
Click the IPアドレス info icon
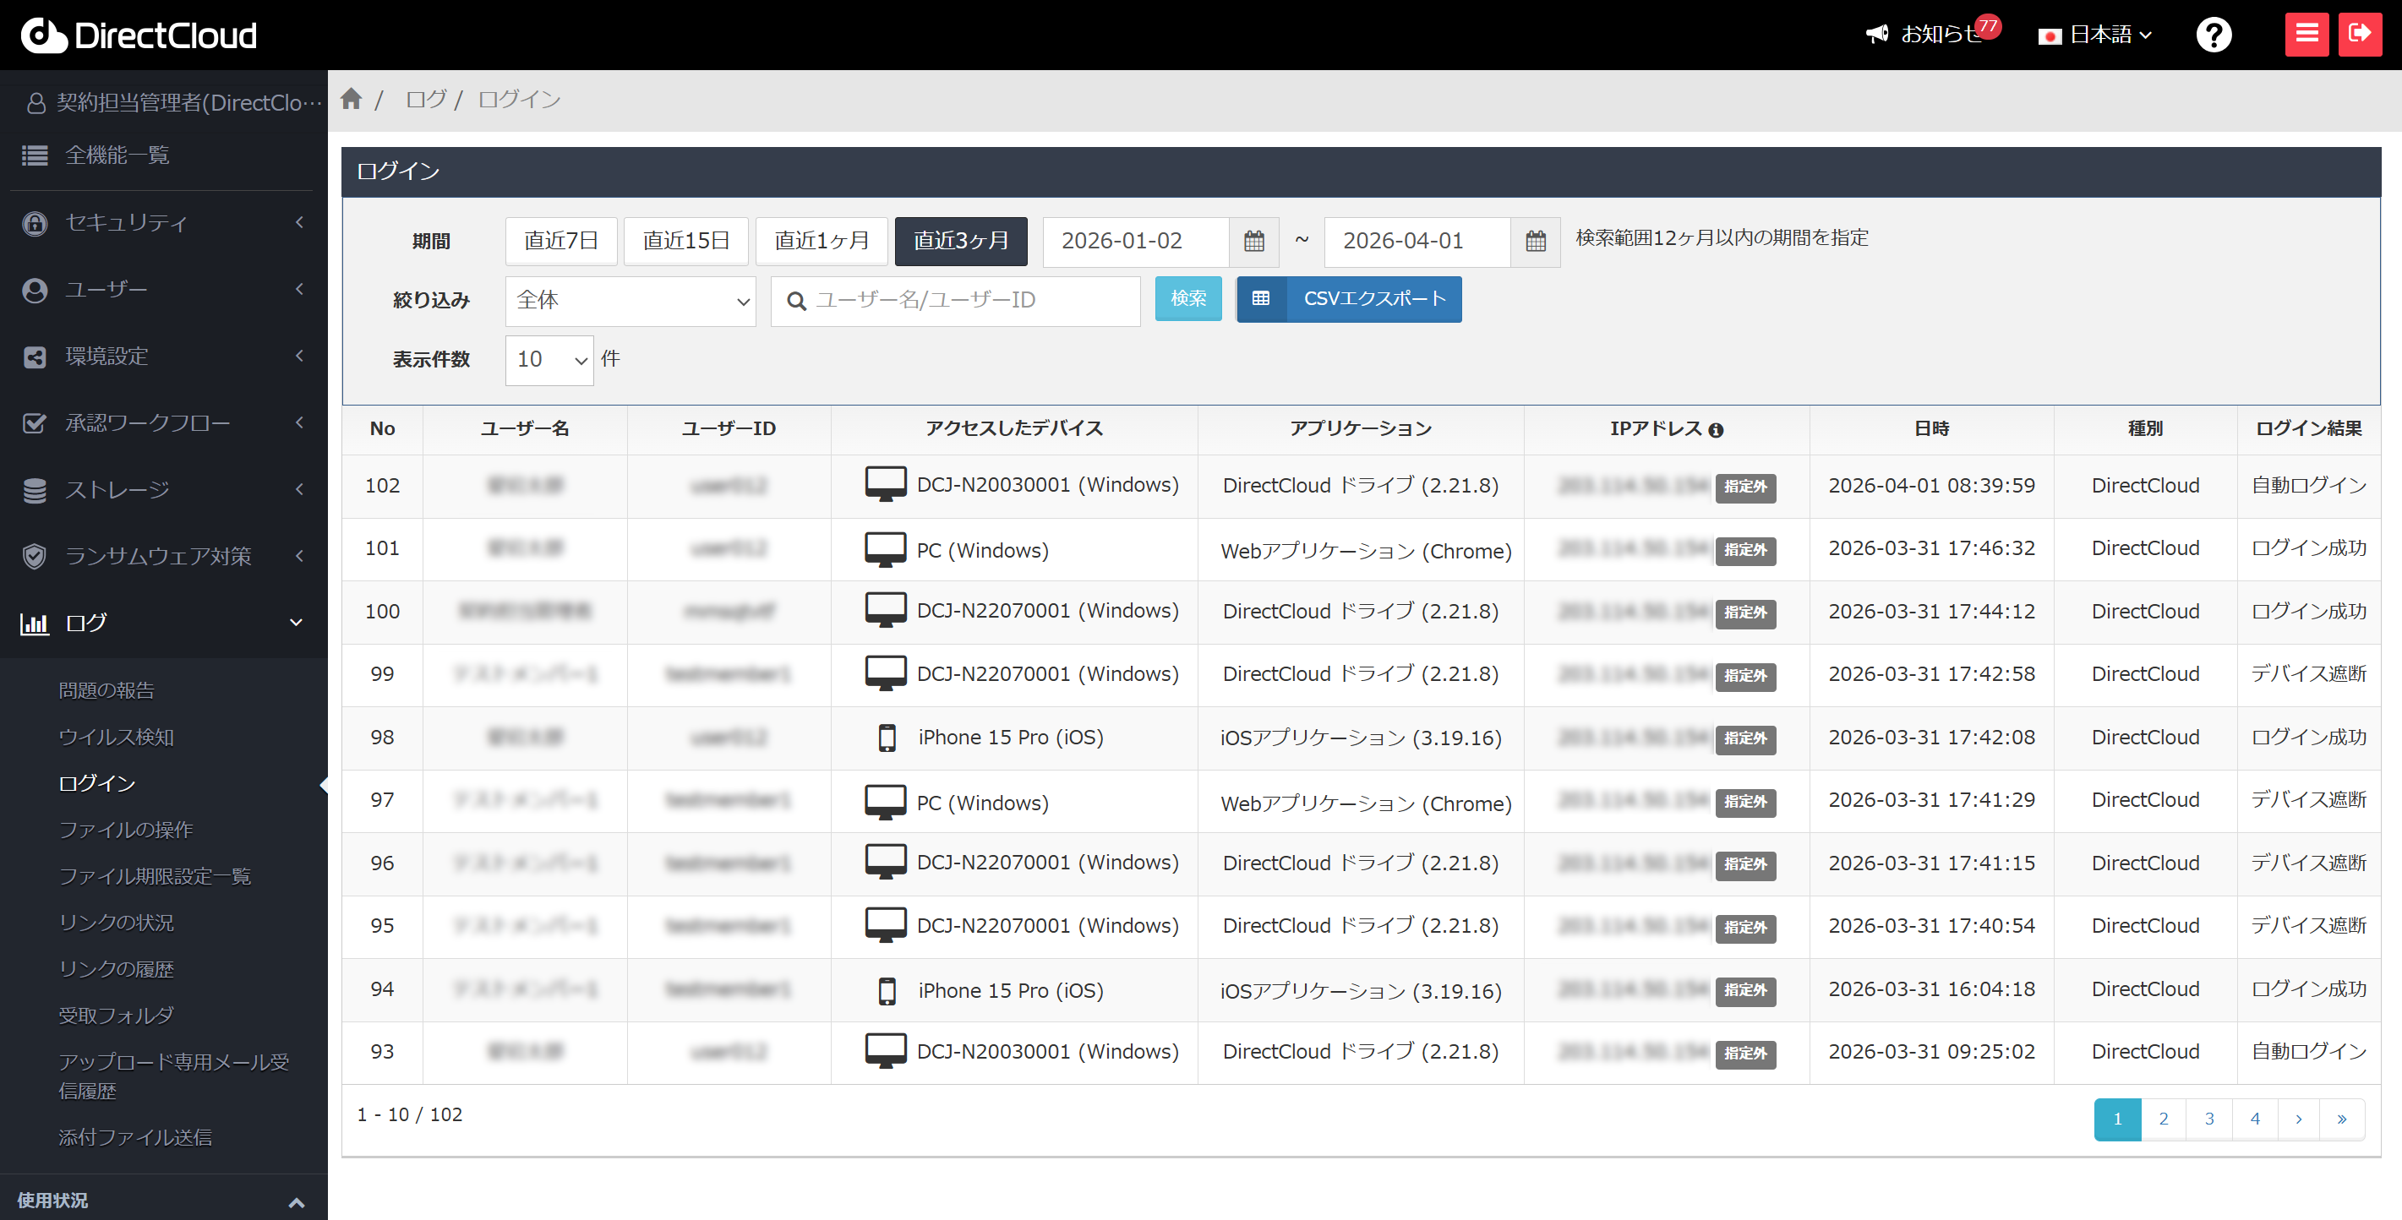point(1716,430)
